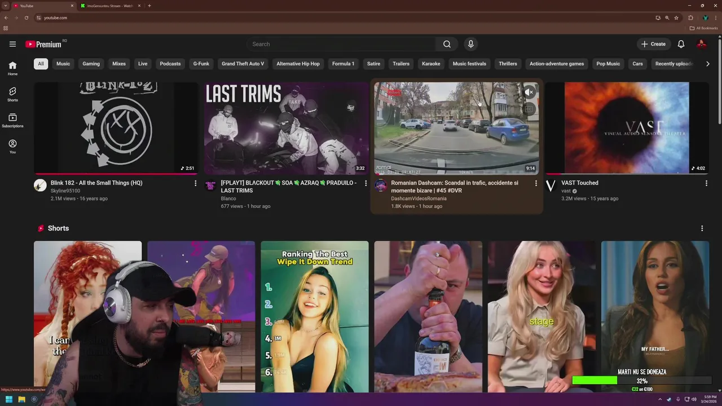The width and height of the screenshot is (722, 406).
Task: Open Shorts from the sidebar
Action: click(12, 94)
